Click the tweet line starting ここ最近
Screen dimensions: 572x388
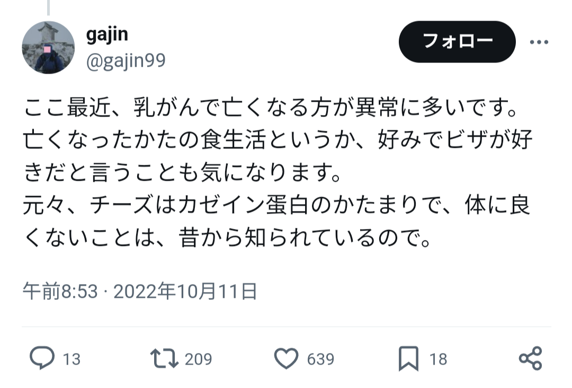point(270,107)
